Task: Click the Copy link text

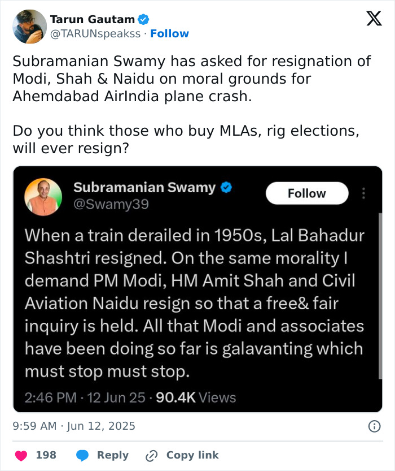Action: (192, 456)
